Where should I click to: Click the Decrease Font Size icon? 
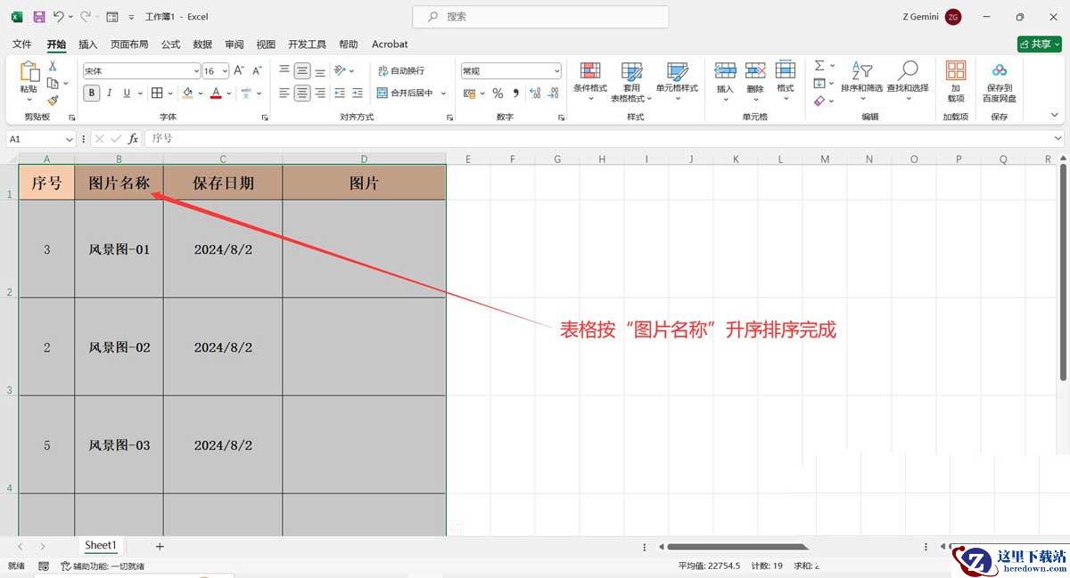coord(258,70)
